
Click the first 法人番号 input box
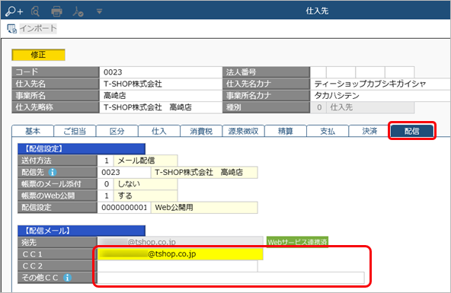coord(318,72)
